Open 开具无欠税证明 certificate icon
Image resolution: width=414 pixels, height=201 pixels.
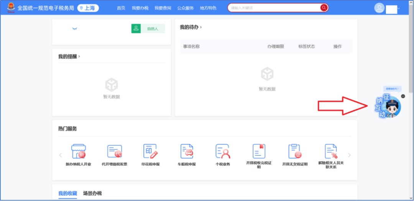295,152
